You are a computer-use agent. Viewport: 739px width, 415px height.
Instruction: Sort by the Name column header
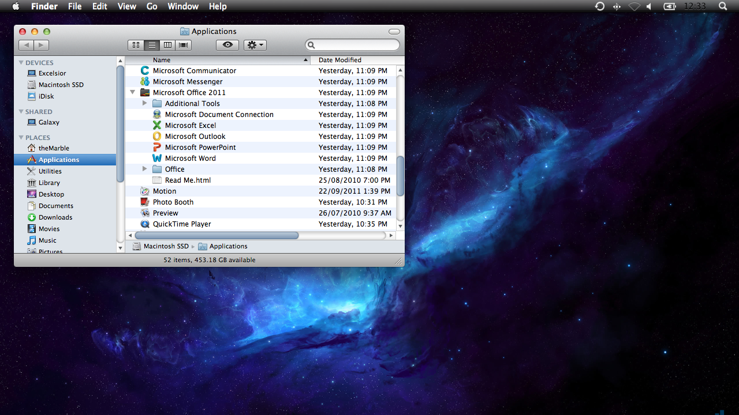click(x=218, y=60)
